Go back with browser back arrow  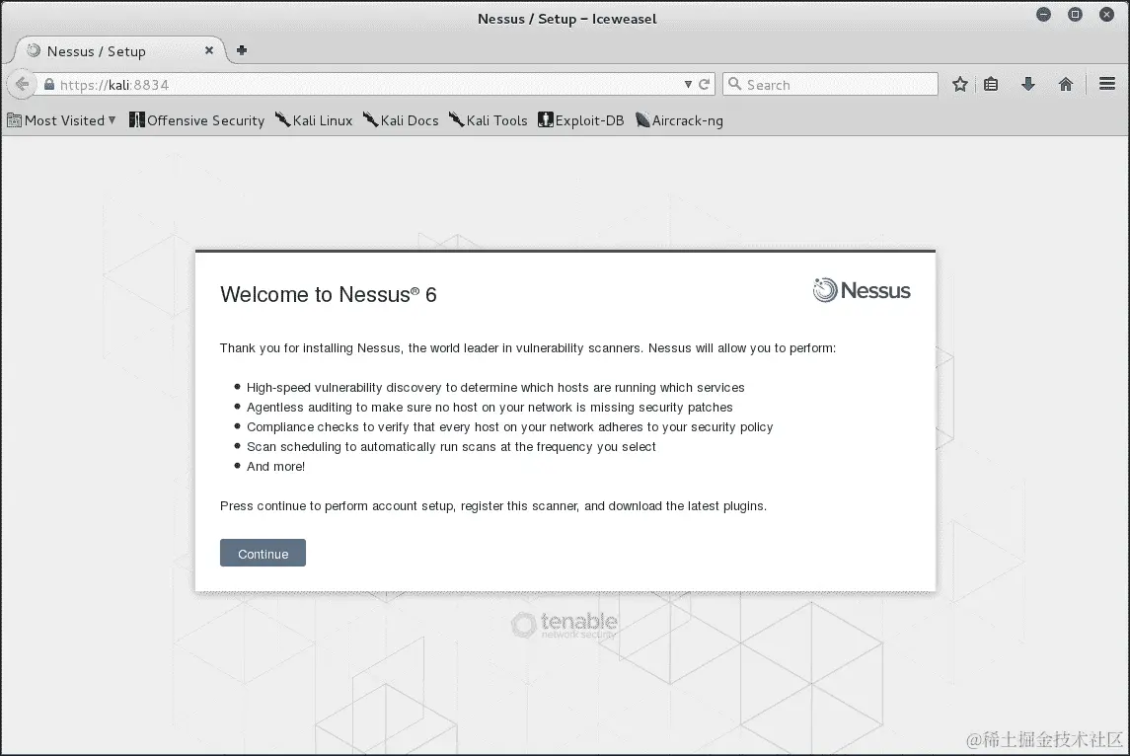(x=22, y=84)
